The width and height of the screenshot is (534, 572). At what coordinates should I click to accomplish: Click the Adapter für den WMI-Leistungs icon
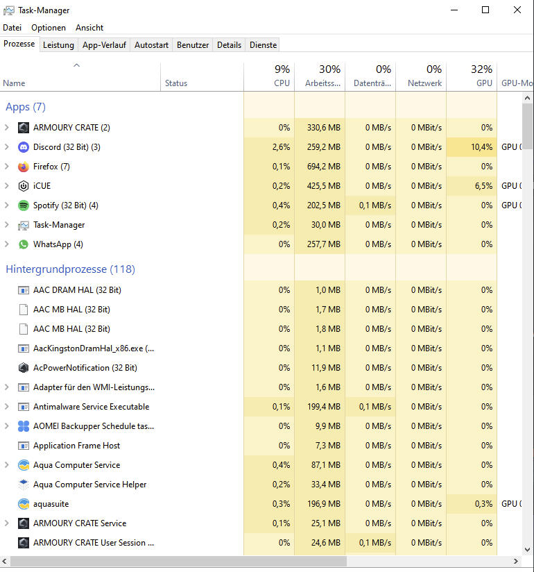(24, 387)
